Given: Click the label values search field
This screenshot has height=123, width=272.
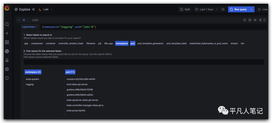Looking at the screenshot, I should coord(144,62).
